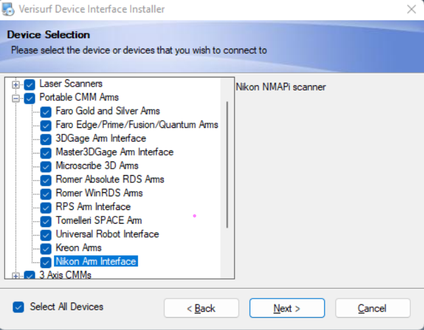This screenshot has width=424, height=330.
Task: Select Romer Absolute RDS Arms item
Action: (x=110, y=179)
